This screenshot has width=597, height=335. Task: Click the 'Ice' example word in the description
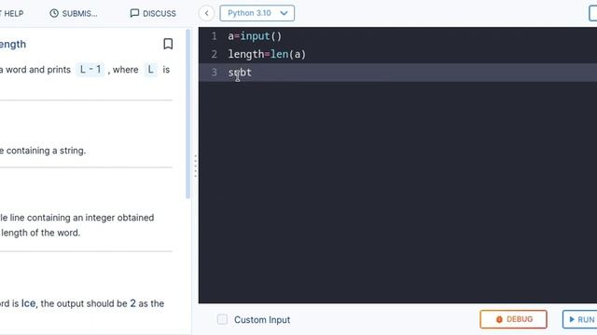(x=28, y=303)
